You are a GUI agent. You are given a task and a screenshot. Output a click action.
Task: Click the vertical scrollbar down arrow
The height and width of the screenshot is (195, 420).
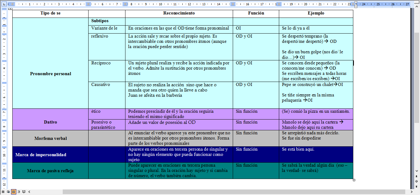tap(417, 171)
